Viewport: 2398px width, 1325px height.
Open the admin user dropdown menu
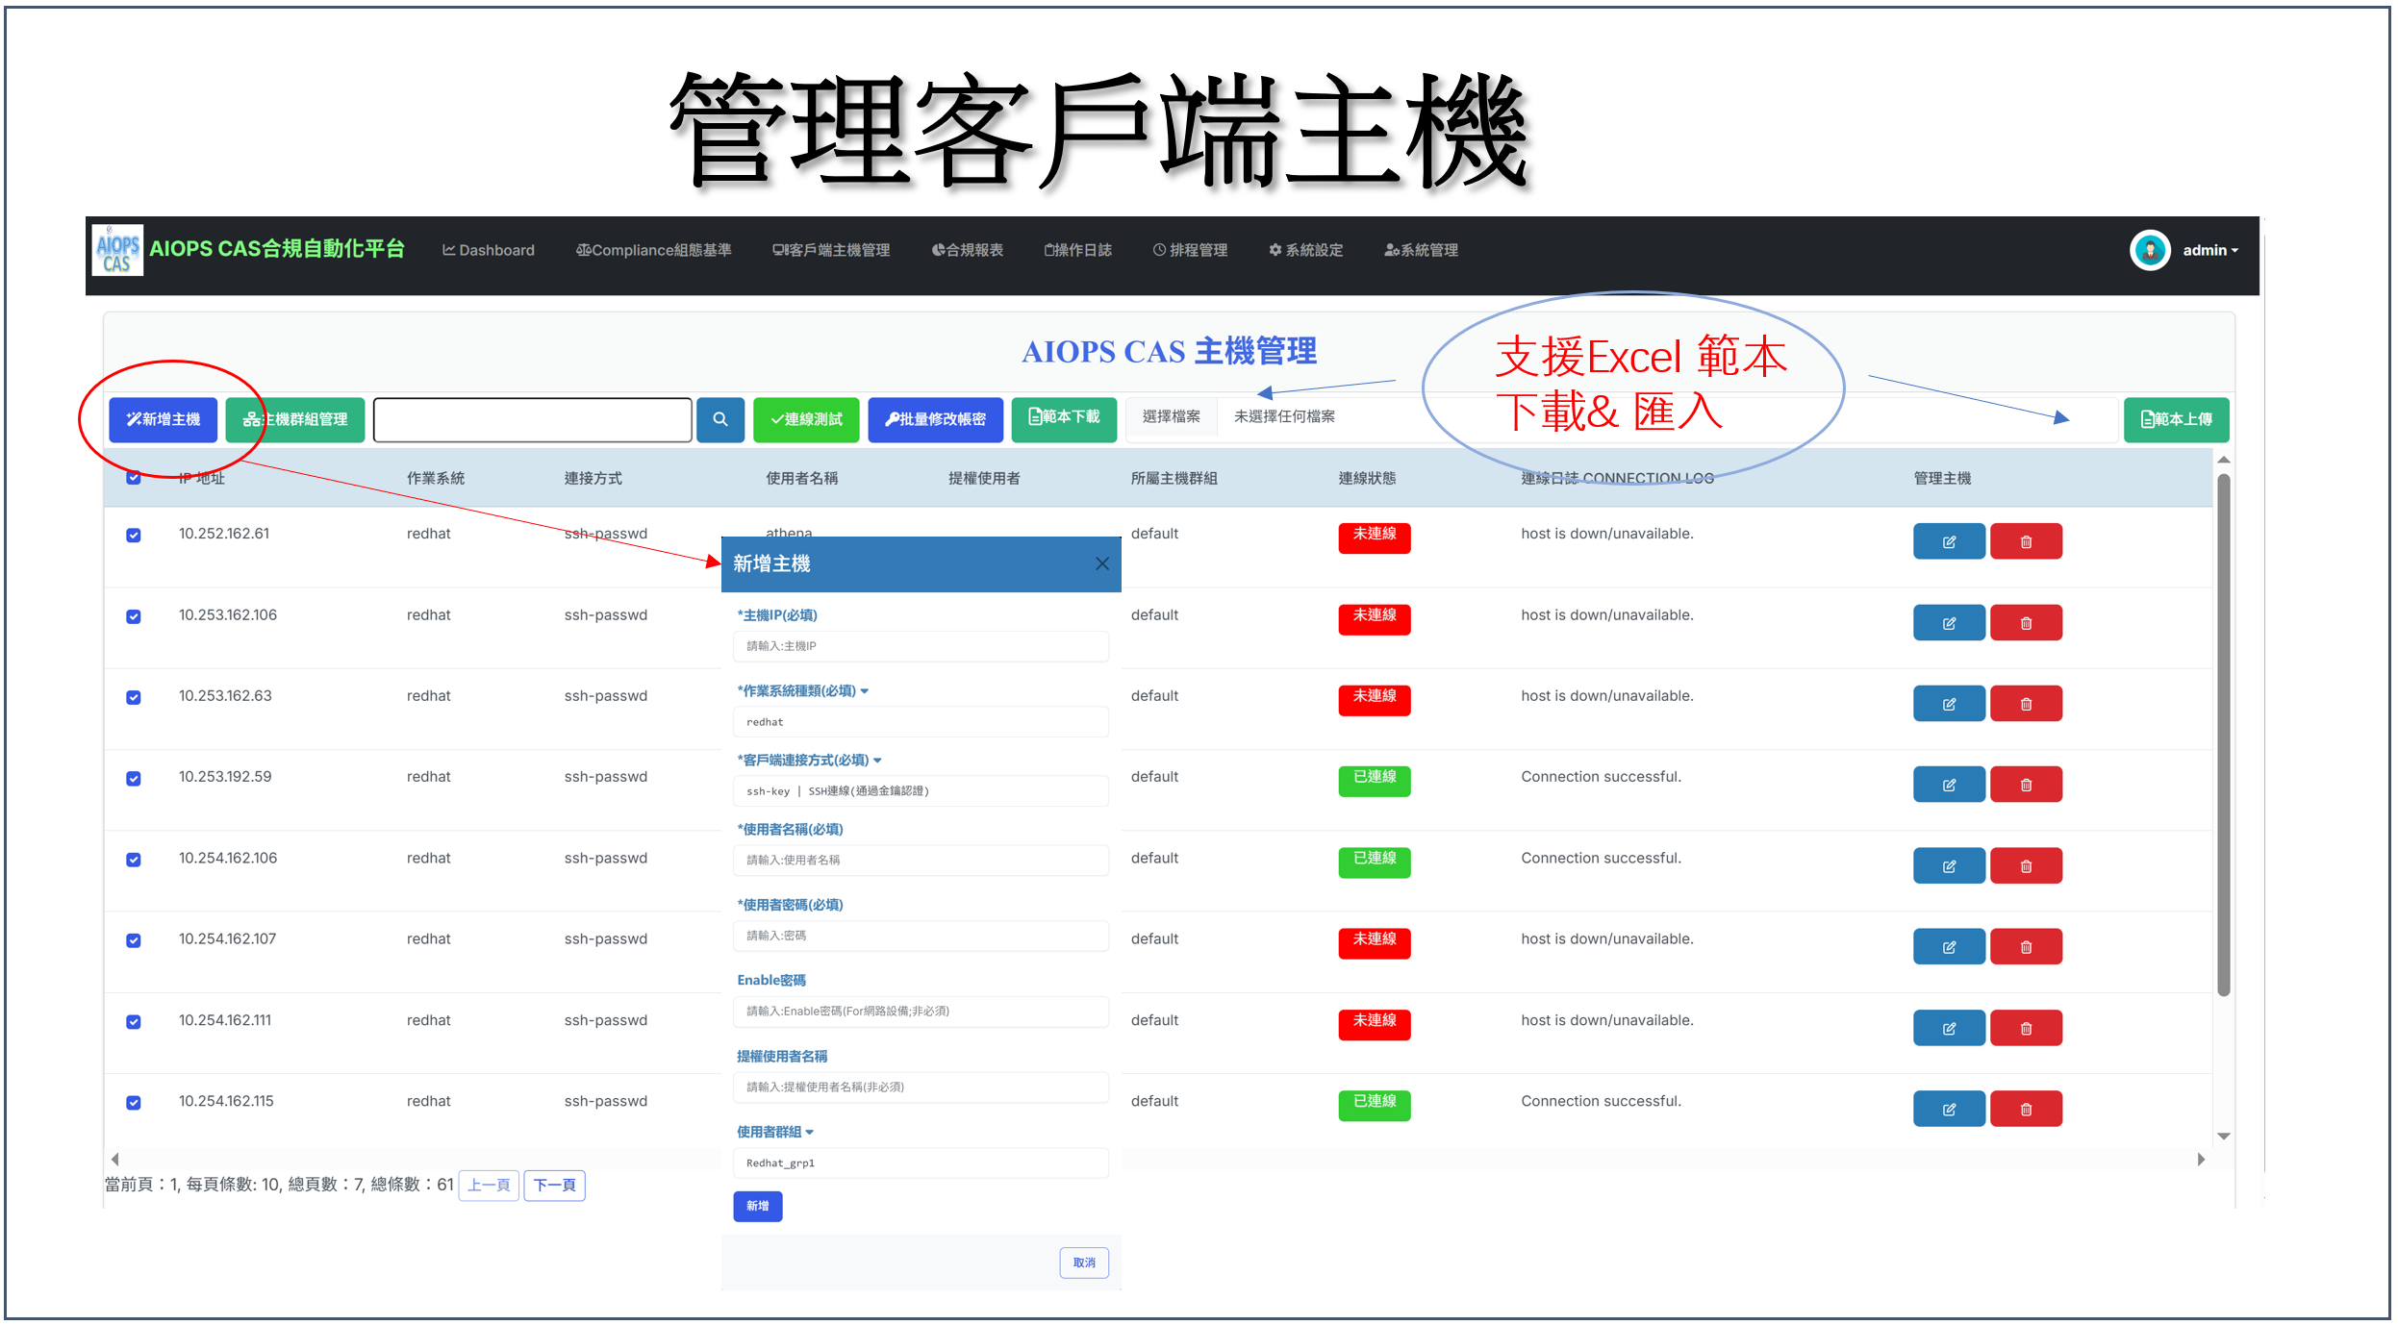(2209, 250)
